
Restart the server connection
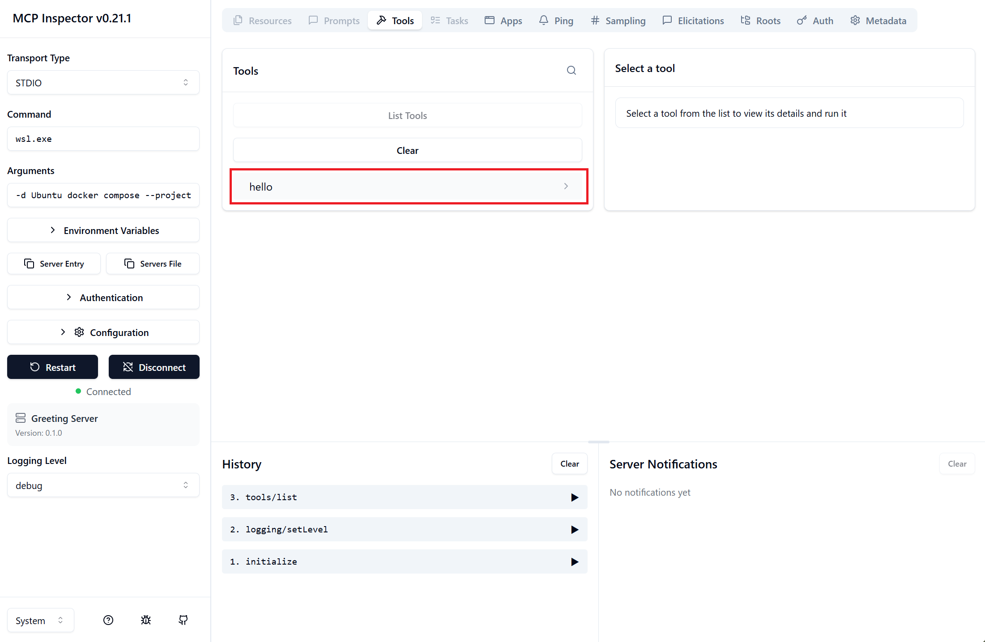coord(52,367)
